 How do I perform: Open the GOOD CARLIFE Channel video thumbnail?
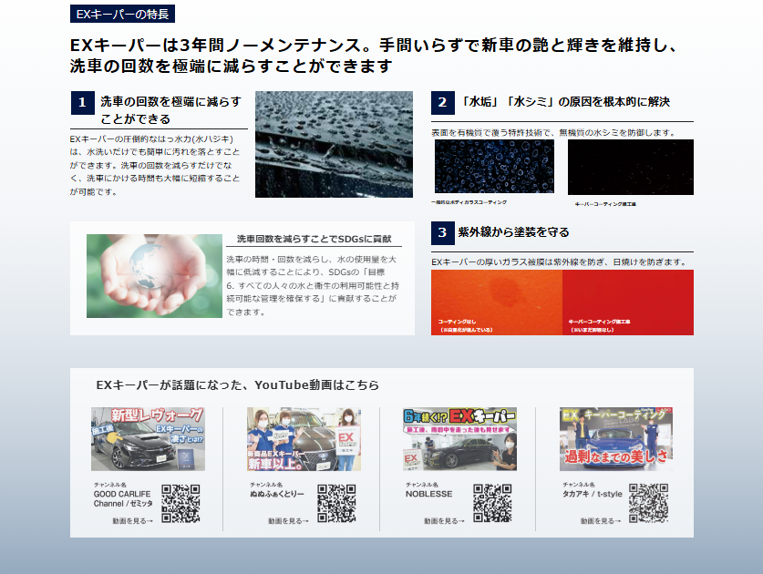coord(148,438)
